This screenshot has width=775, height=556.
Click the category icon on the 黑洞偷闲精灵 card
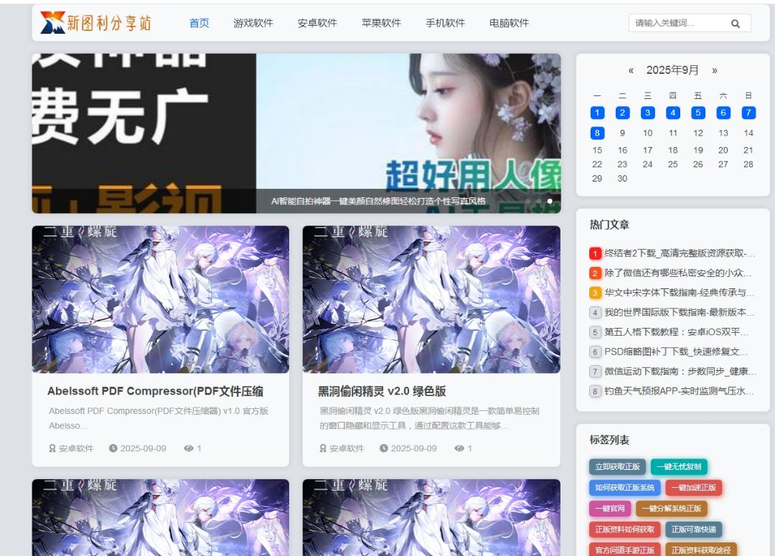click(x=323, y=448)
